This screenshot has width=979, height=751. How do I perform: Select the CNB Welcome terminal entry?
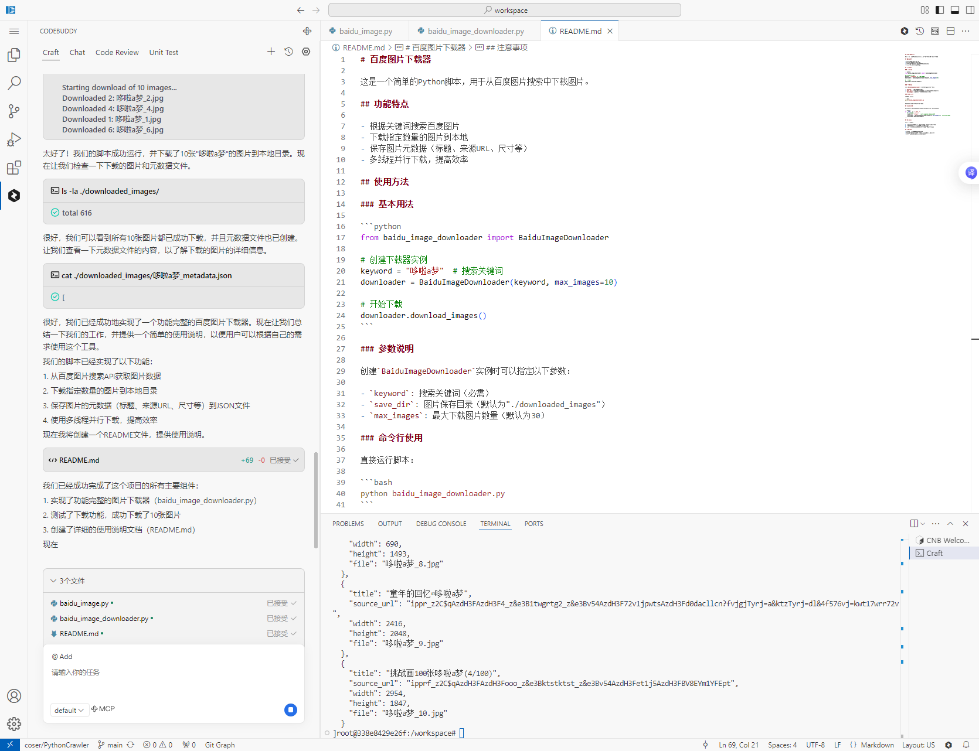(x=944, y=540)
